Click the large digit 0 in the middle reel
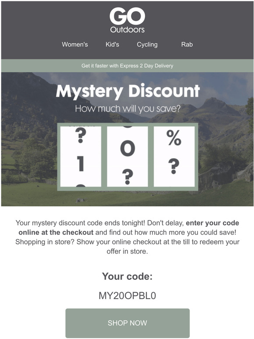This screenshot has height=339, width=254. 127,148
